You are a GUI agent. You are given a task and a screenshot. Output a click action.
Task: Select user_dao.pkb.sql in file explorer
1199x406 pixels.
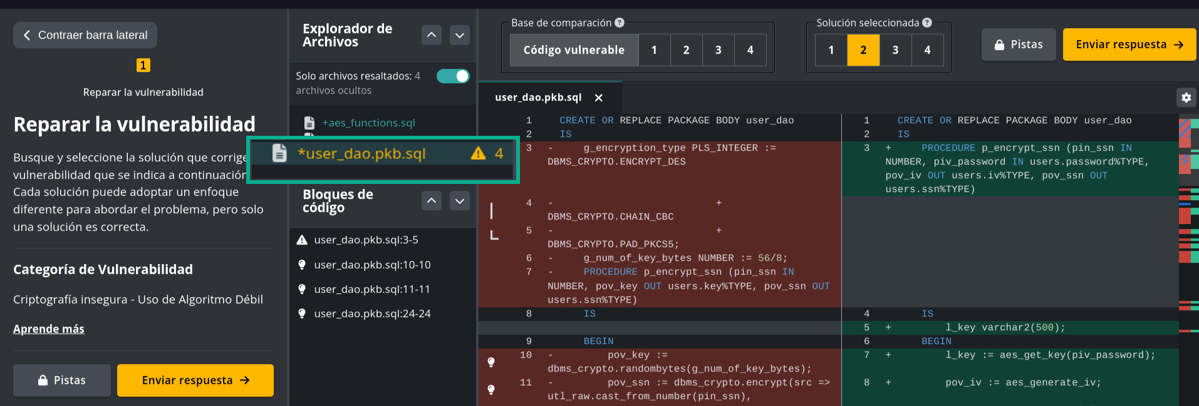tap(383, 153)
